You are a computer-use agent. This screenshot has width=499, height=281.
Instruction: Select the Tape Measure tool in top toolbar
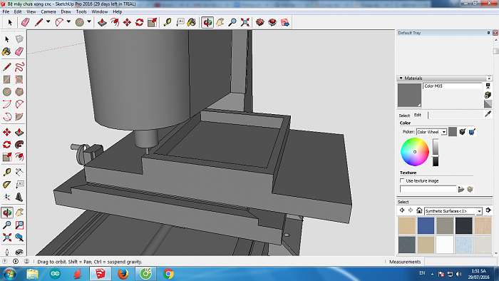click(x=168, y=22)
